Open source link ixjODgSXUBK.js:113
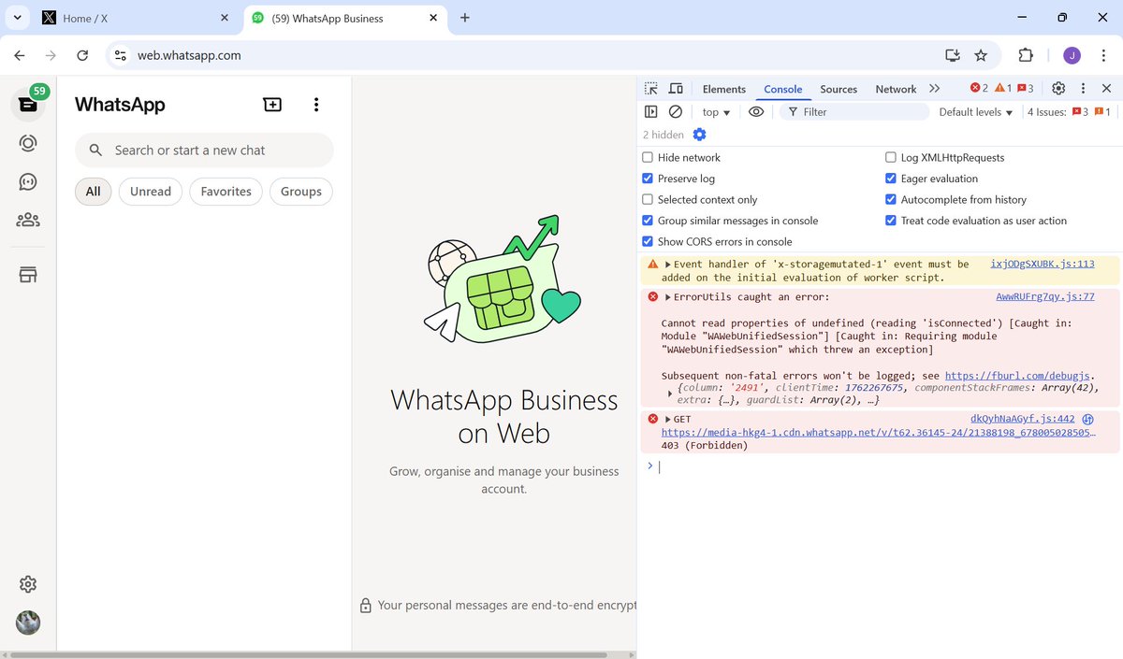The height and width of the screenshot is (659, 1123). coord(1043,265)
